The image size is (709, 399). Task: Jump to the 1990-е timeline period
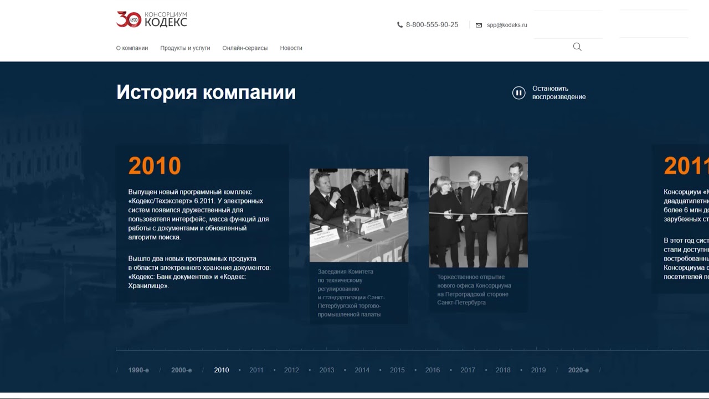[x=138, y=370]
